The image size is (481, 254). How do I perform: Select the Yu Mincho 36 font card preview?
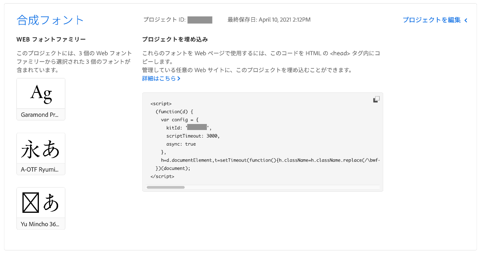[x=41, y=203]
